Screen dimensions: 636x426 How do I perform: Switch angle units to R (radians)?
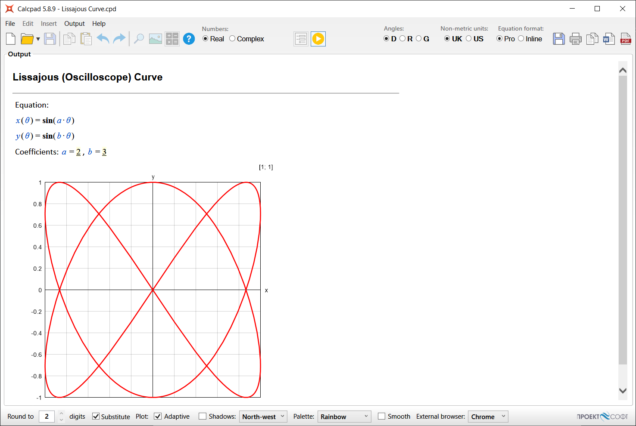[x=402, y=39]
